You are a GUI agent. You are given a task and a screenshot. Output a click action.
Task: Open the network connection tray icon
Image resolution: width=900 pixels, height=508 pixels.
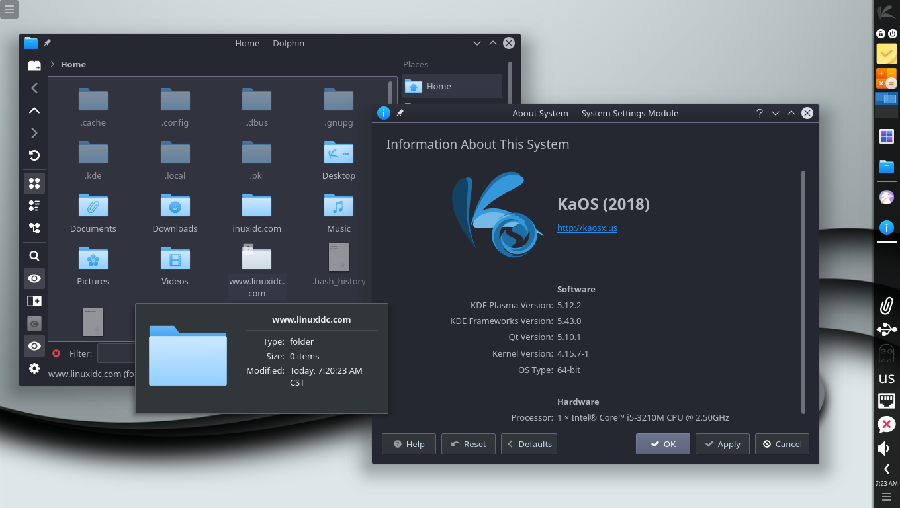pos(887,400)
